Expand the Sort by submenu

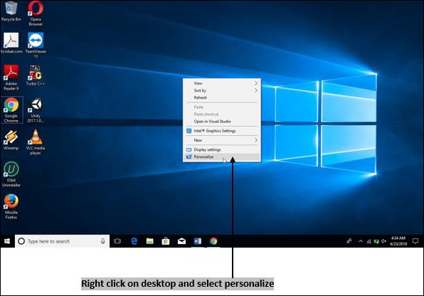click(x=222, y=90)
